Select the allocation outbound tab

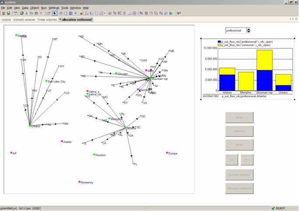76,20
